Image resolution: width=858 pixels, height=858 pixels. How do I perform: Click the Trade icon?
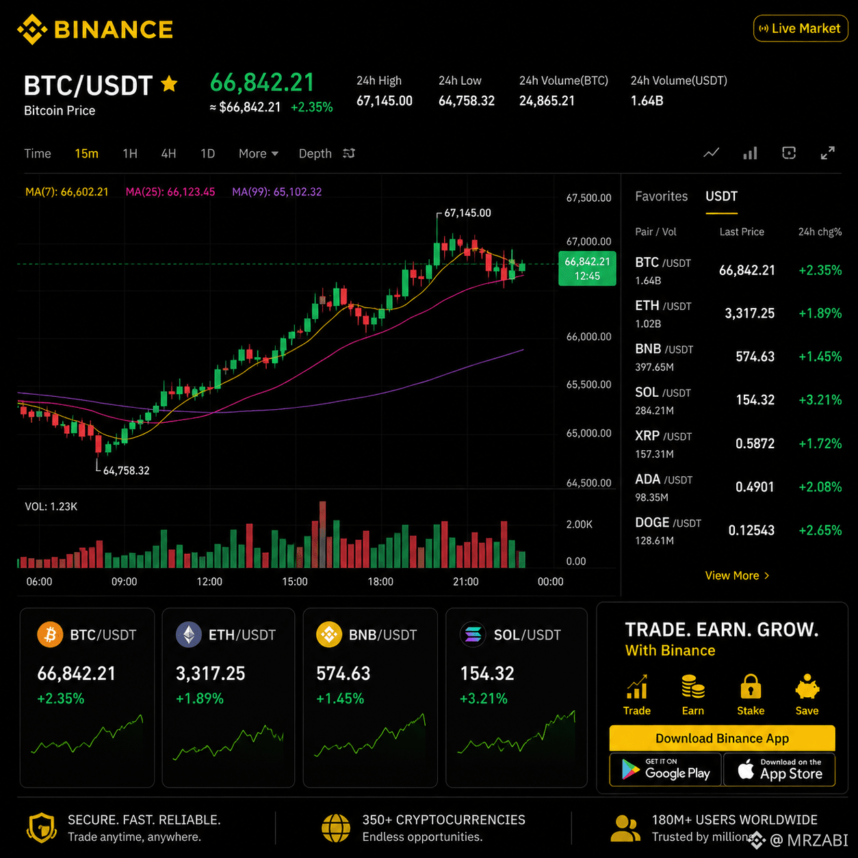pos(636,687)
